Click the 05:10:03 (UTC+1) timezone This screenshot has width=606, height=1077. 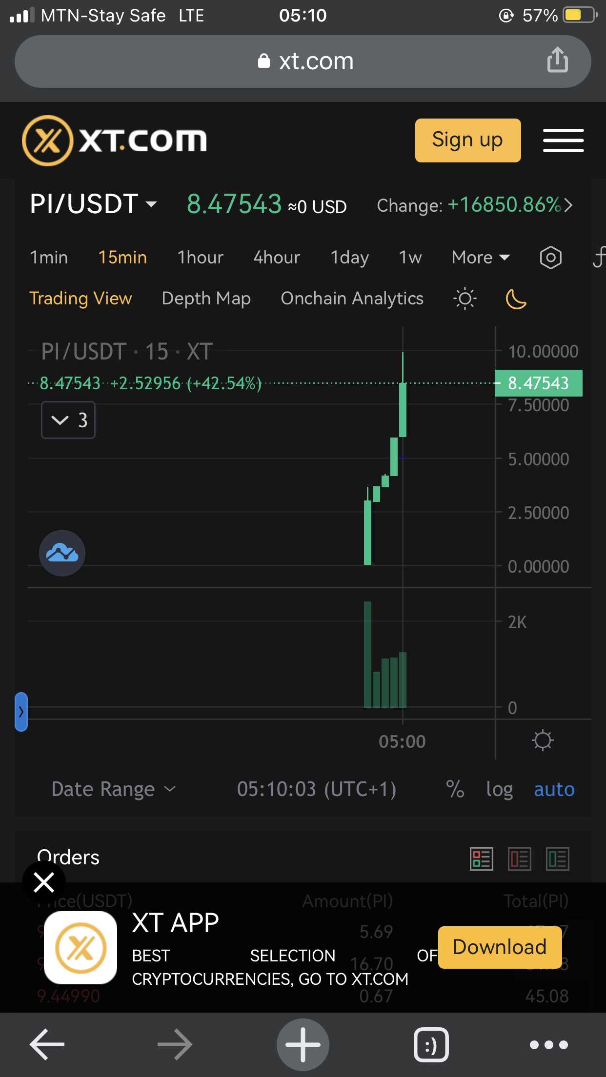pyautogui.click(x=316, y=789)
